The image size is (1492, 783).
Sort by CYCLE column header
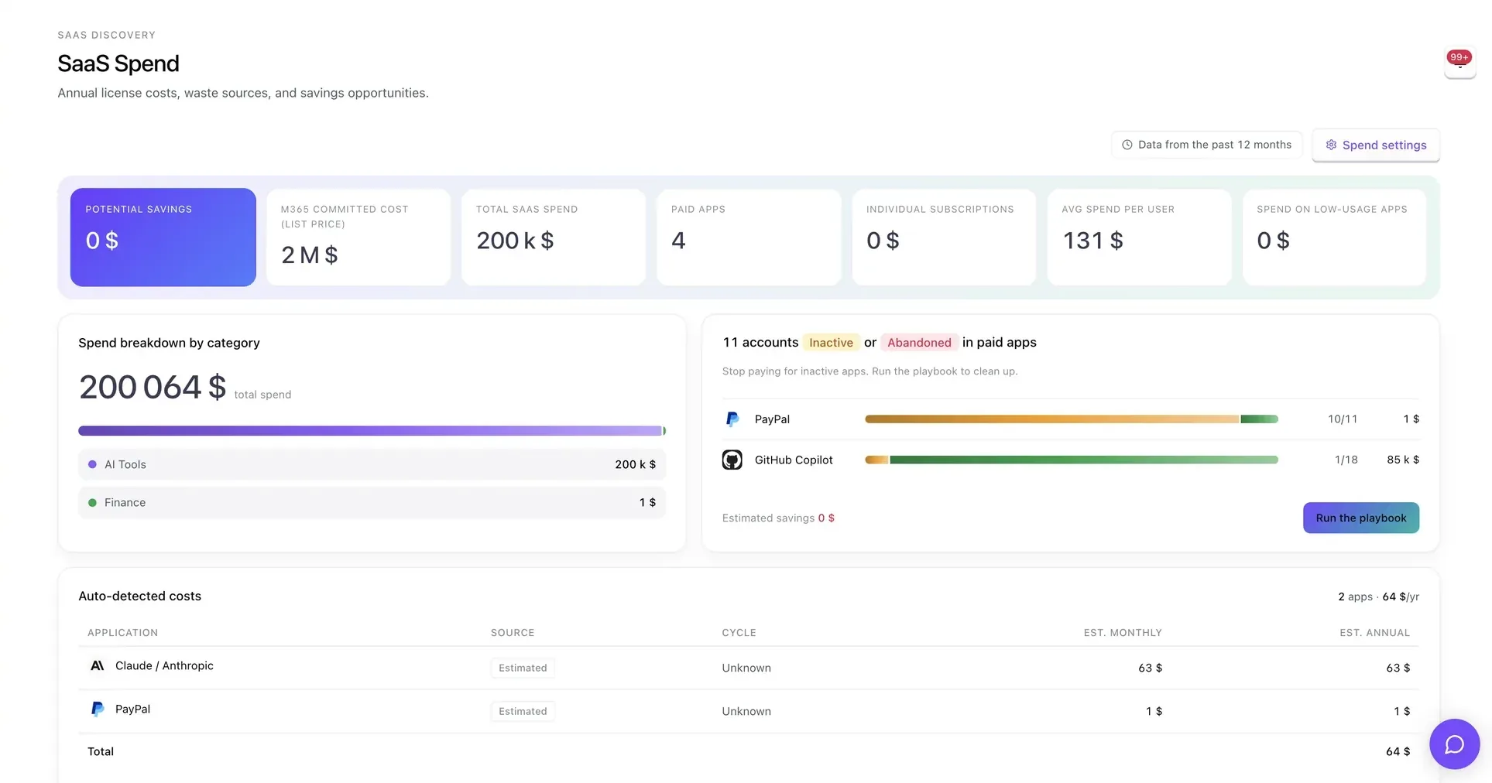(739, 632)
